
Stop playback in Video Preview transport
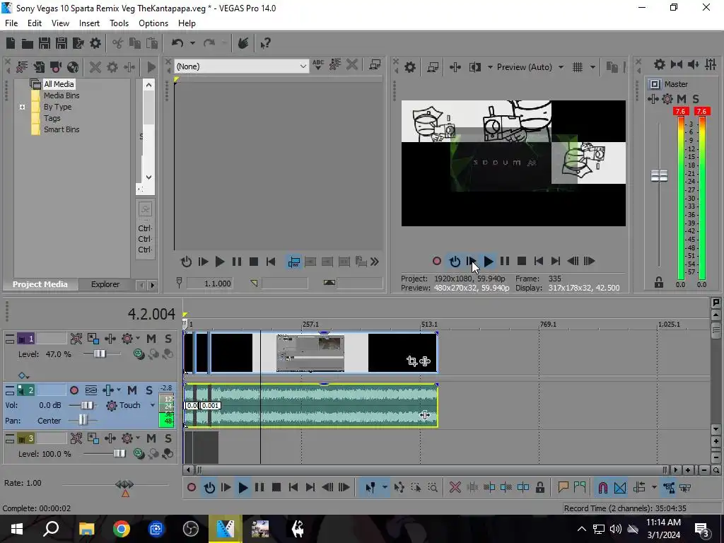pyautogui.click(x=522, y=262)
